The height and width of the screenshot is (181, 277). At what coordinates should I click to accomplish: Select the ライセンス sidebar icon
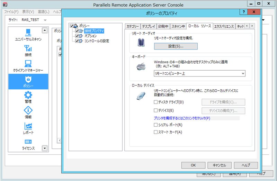point(28,142)
